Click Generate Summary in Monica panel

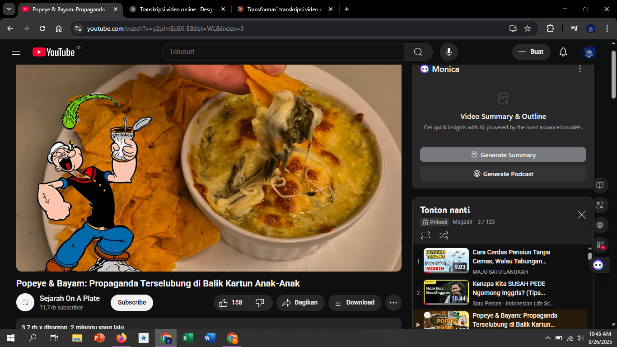coord(503,155)
